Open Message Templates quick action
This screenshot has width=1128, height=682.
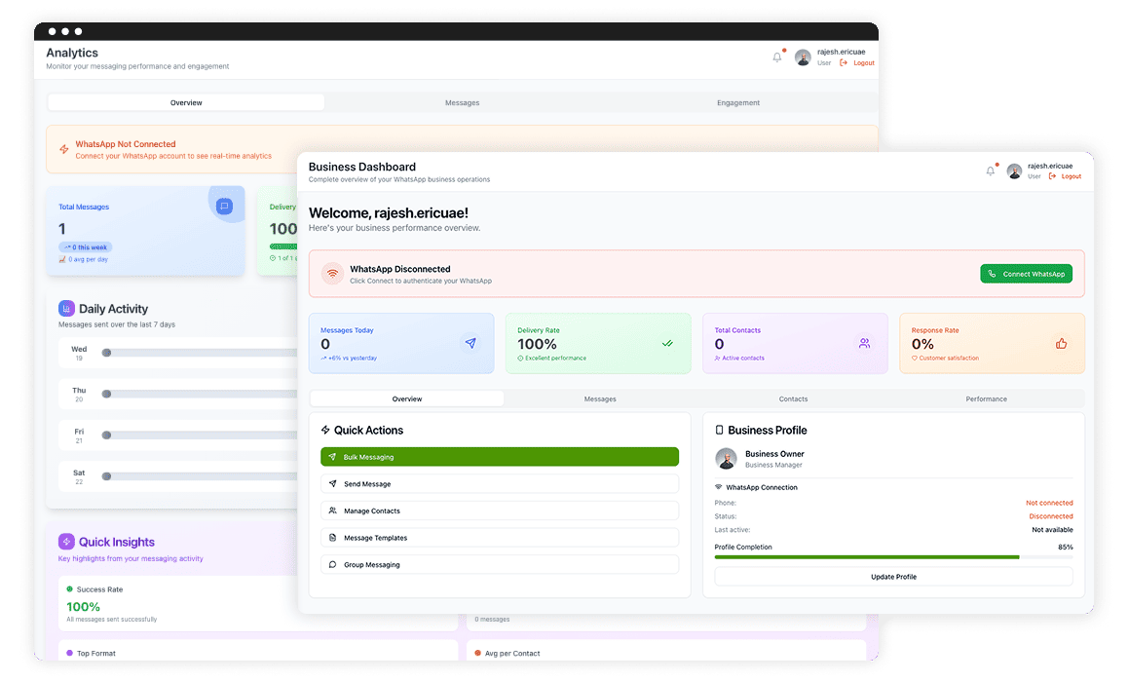point(499,538)
